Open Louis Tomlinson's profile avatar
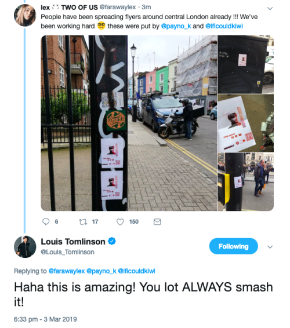Viewport: 290px width, 328px height. [25, 247]
